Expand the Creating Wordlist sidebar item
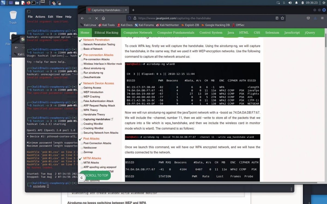Image resolution: width=327 pixels, height=204 pixels. 93,124
